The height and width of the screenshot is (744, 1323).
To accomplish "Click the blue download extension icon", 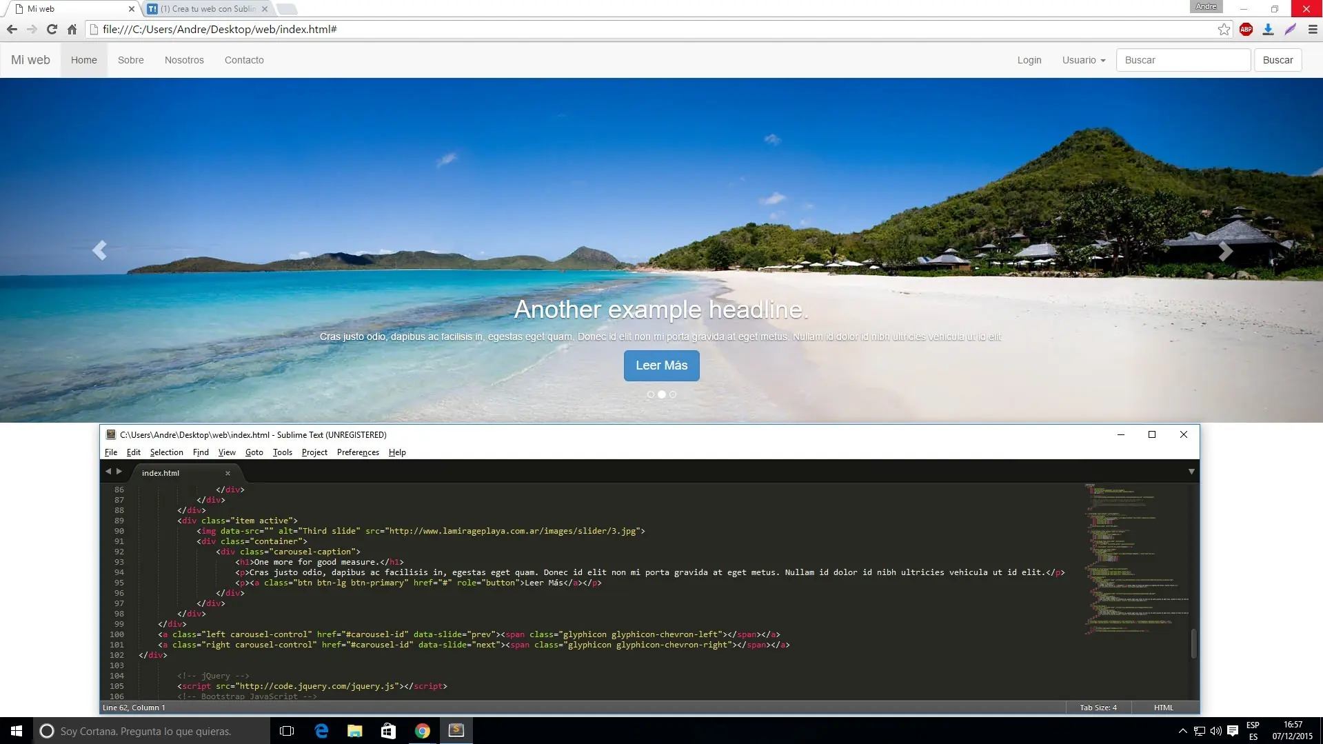I will tap(1268, 30).
